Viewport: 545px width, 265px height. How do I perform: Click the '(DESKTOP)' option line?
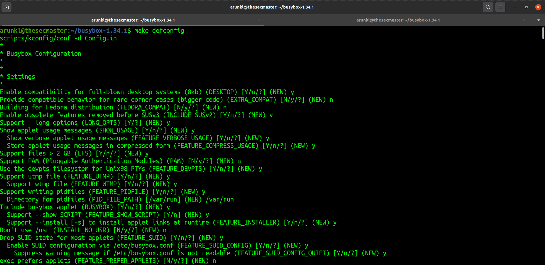click(x=147, y=92)
